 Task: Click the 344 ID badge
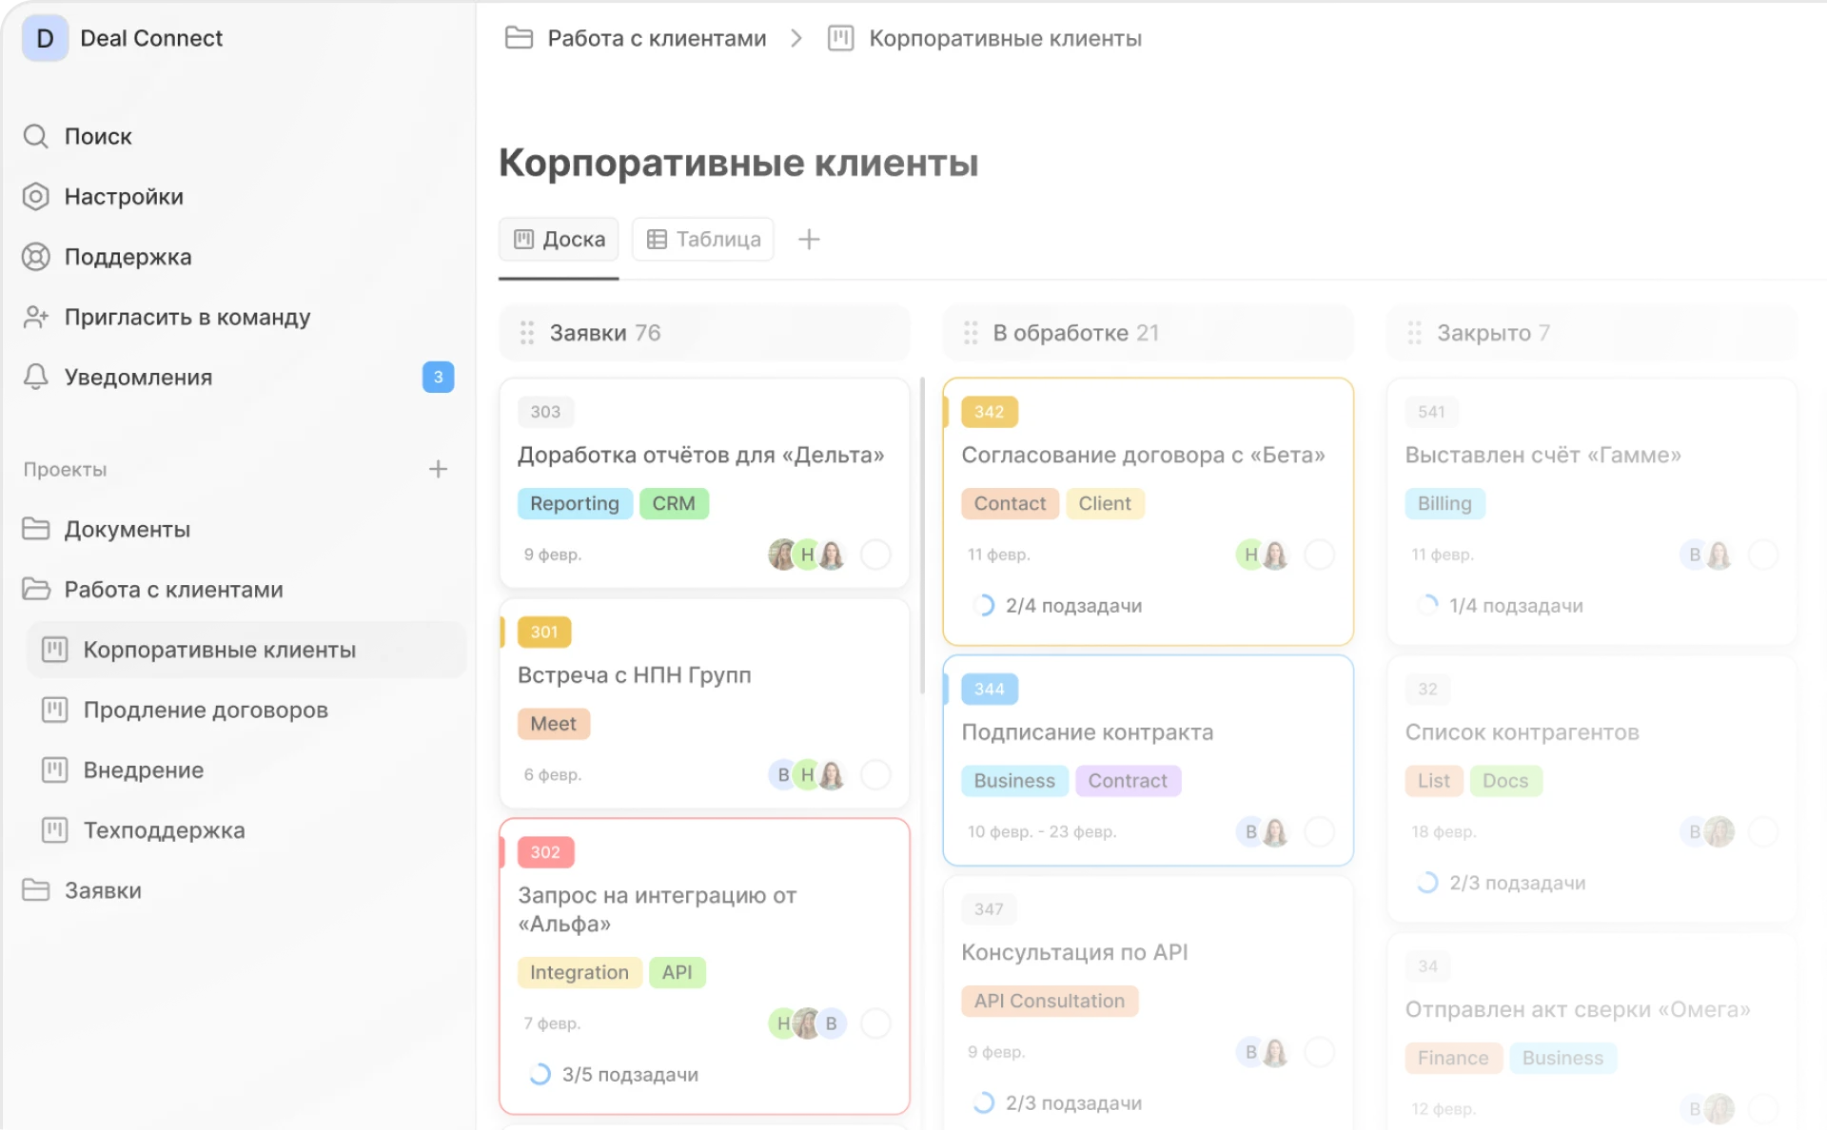coord(990,689)
